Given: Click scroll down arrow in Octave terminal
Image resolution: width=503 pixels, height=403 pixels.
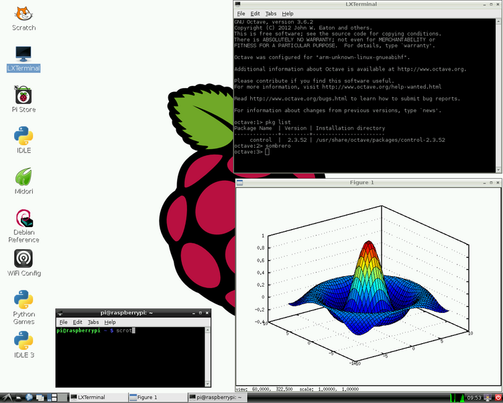Looking at the screenshot, I should click(498, 169).
